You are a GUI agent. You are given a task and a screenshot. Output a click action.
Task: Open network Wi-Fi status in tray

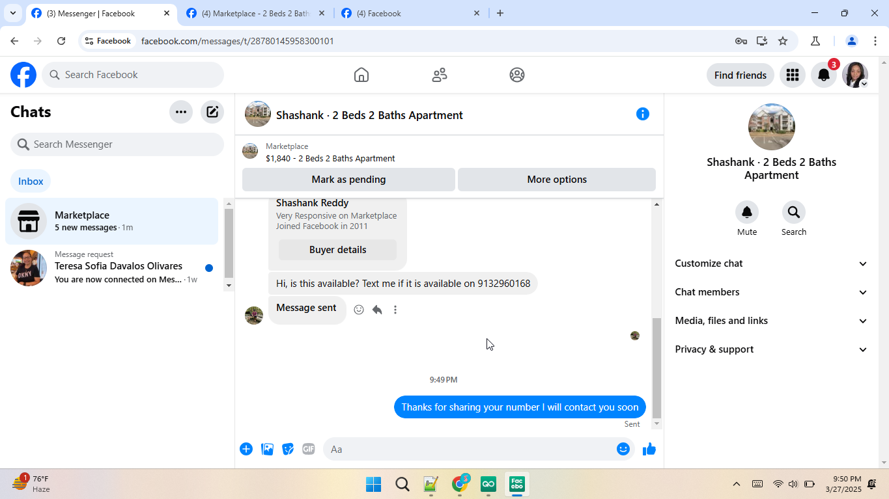[778, 484]
